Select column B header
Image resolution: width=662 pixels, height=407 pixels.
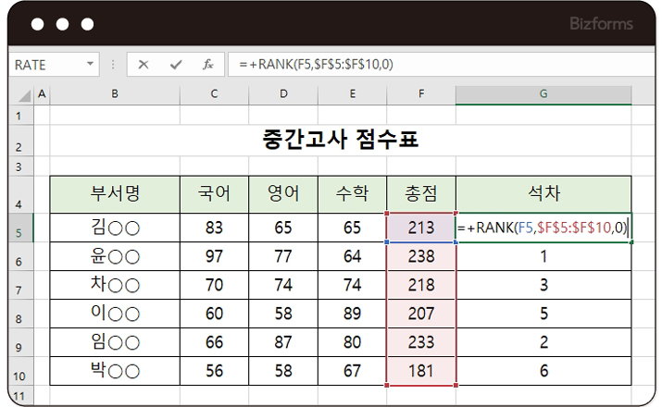114,93
